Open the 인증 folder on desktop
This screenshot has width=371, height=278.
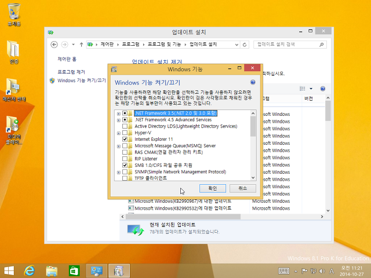click(x=14, y=52)
